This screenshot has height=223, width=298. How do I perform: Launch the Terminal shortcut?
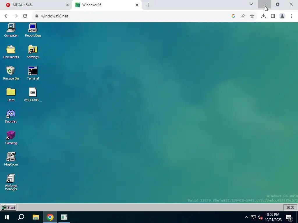click(x=33, y=73)
